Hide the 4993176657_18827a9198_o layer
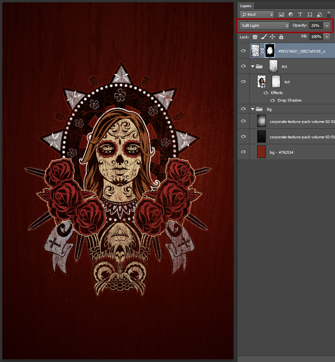Image resolution: width=335 pixels, height=362 pixels. coord(243,51)
